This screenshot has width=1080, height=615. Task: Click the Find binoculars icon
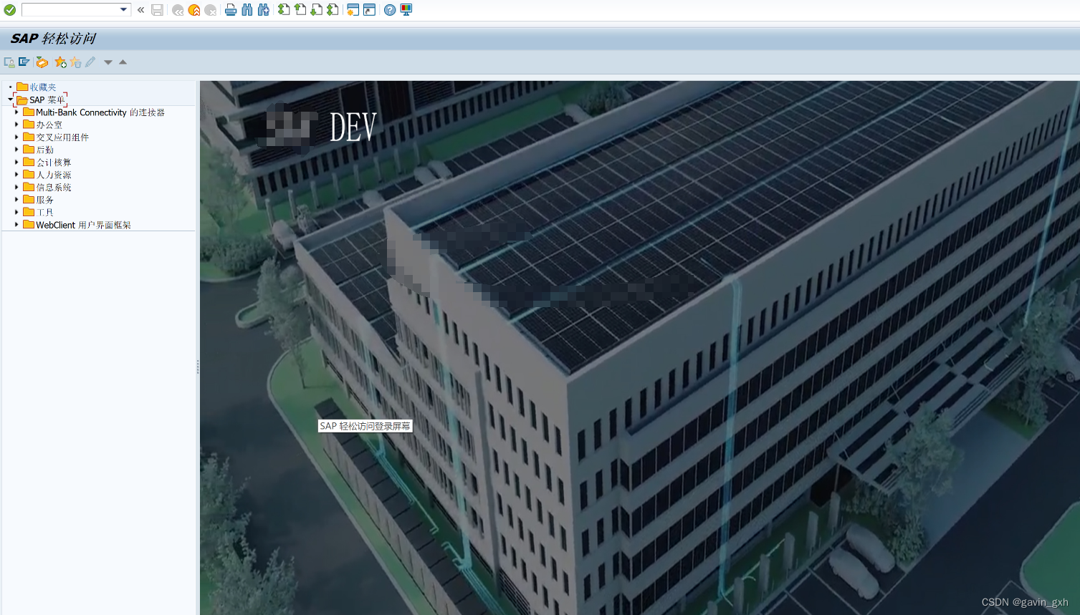point(247,10)
